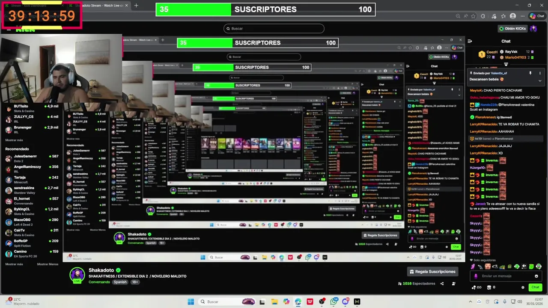Open the user profile avatar beside Obtén KICKs
548x308 pixels.
tap(533, 29)
